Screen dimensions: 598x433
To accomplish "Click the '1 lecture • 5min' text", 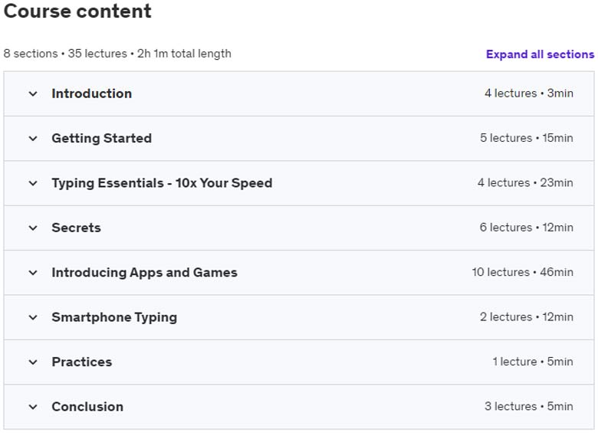I will [533, 361].
